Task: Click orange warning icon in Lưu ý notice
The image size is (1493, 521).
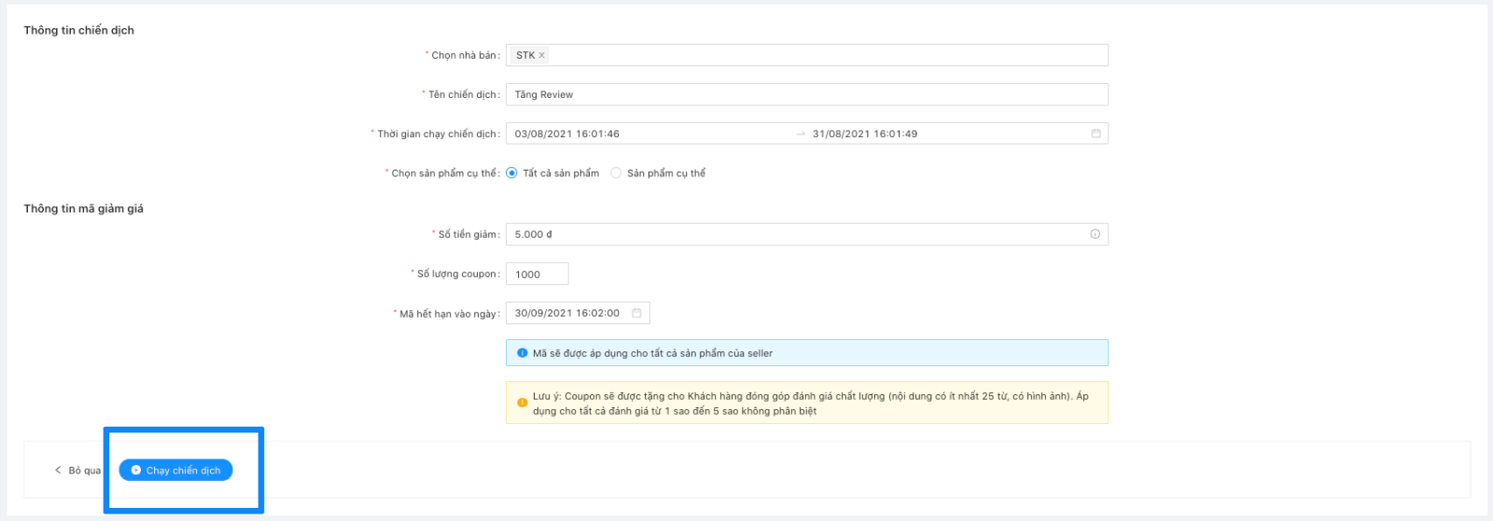Action: (x=523, y=403)
